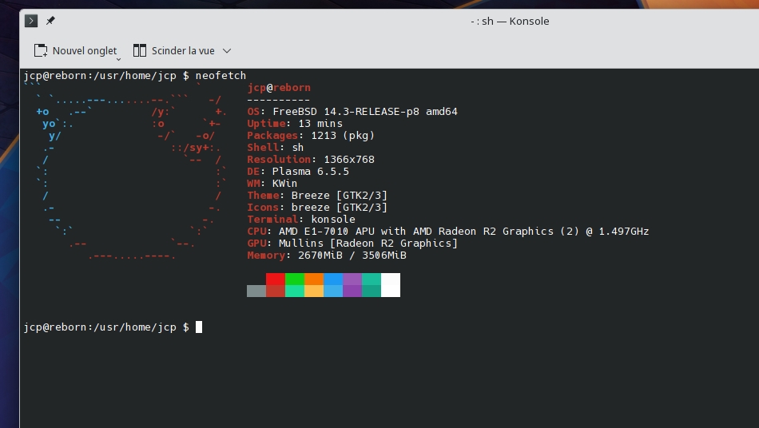Click the Resolution: 1366x768 line
Viewport: 759px width, 428px height.
click(x=311, y=159)
